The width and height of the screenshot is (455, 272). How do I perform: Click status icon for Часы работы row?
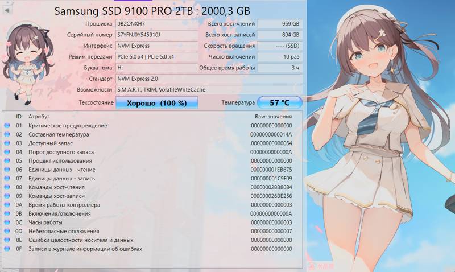(7, 222)
